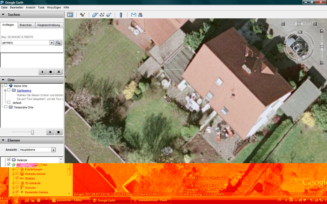Select the add polygon tool
The image size is (327, 204).
pos(95,15)
